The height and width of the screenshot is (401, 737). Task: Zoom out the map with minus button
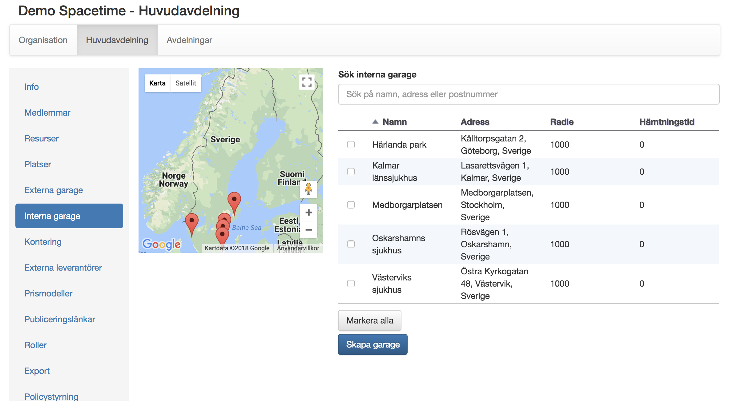(308, 230)
